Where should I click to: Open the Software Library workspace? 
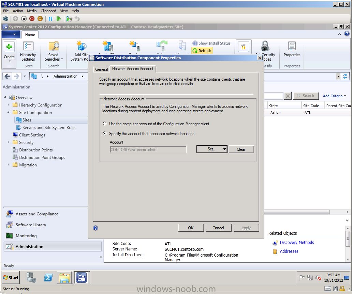31,225
